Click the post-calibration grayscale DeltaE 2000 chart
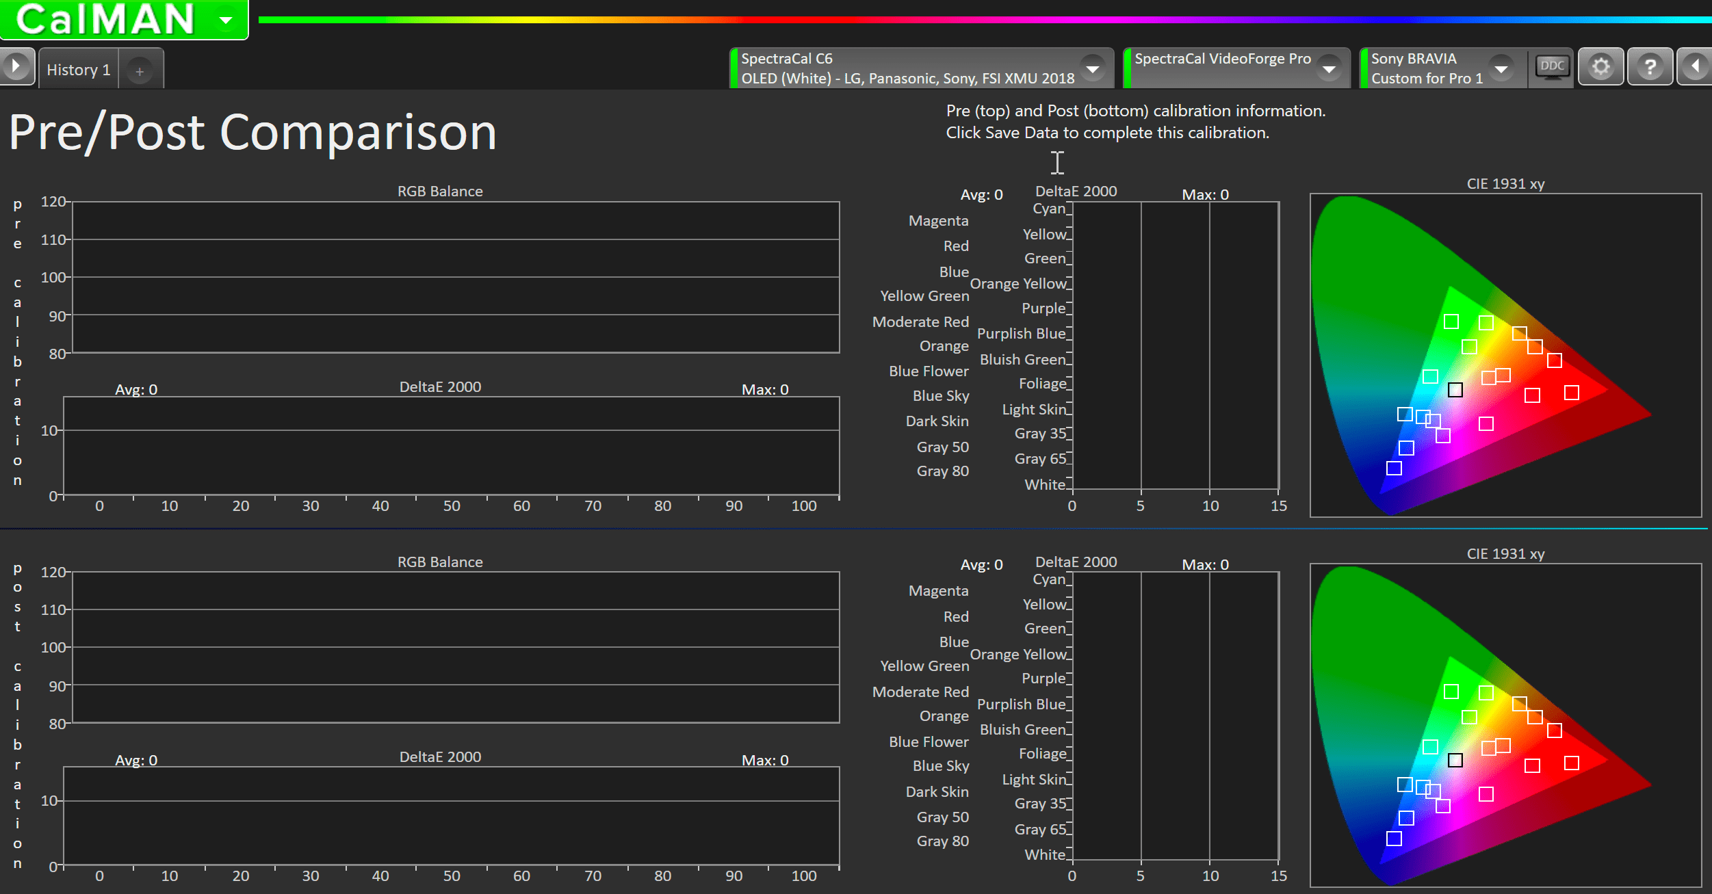1712x894 pixels. coord(452,816)
